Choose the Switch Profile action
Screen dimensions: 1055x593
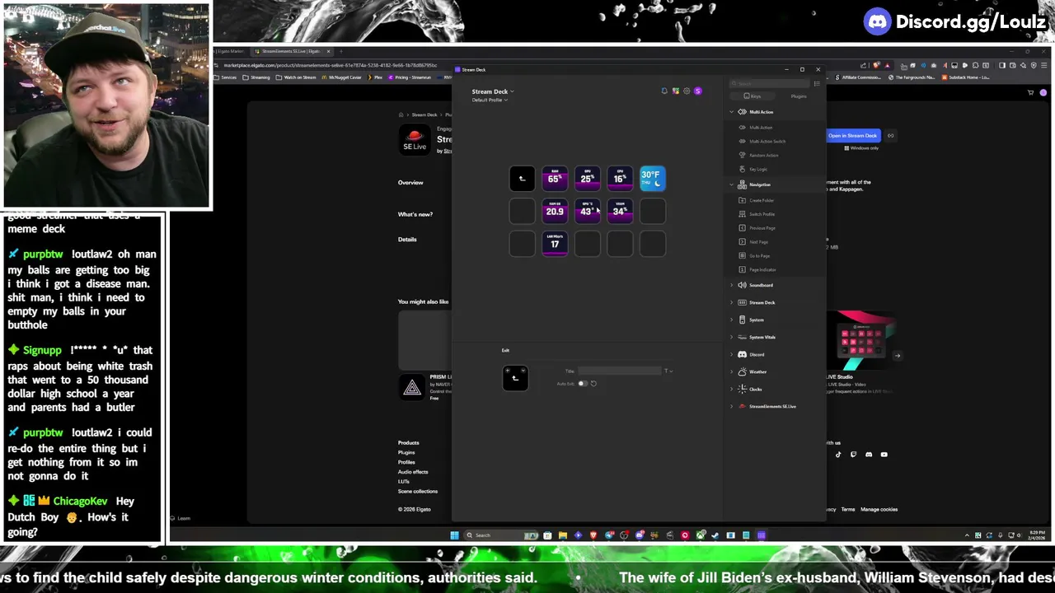pos(757,214)
